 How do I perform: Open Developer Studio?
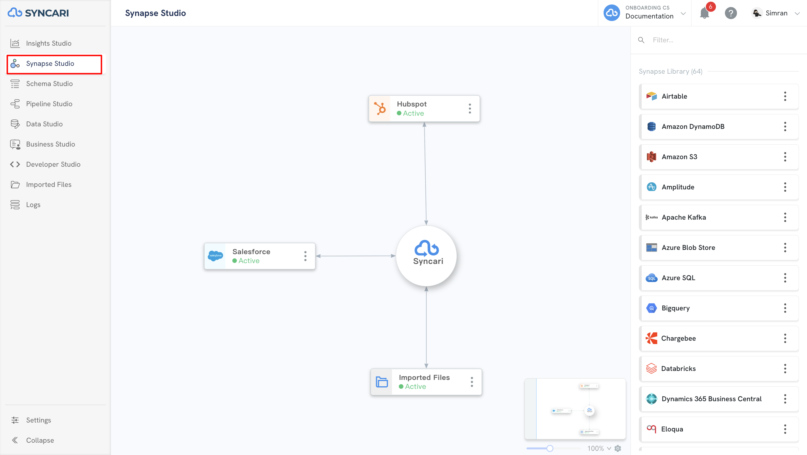[55, 164]
